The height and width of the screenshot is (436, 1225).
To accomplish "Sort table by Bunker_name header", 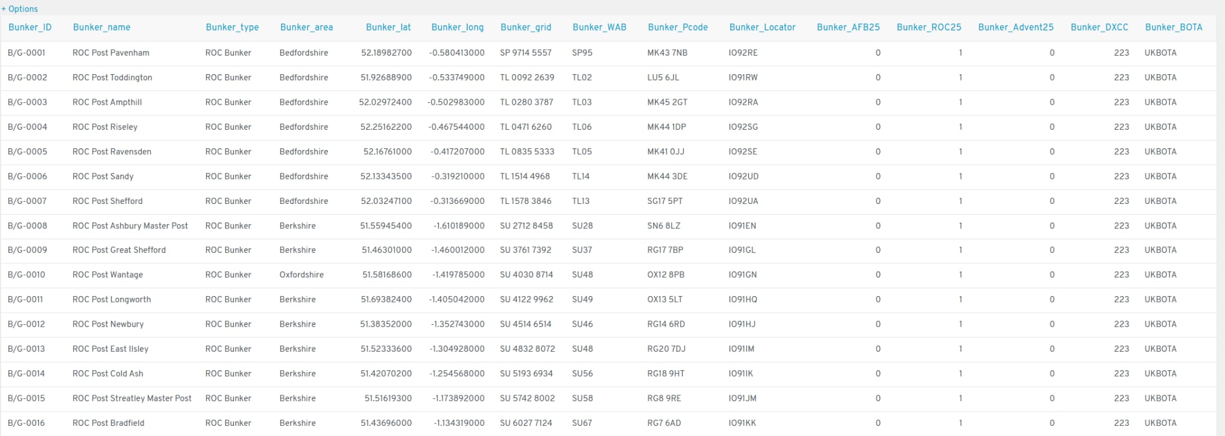I will click(102, 28).
